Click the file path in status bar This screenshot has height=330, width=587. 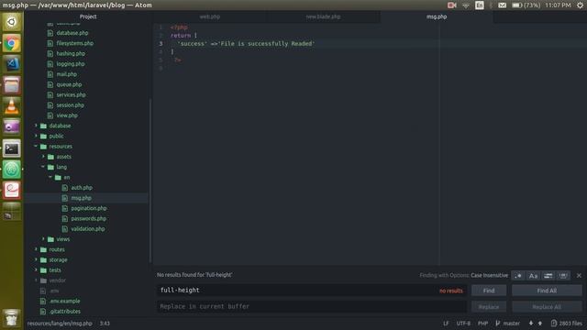[x=60, y=324]
